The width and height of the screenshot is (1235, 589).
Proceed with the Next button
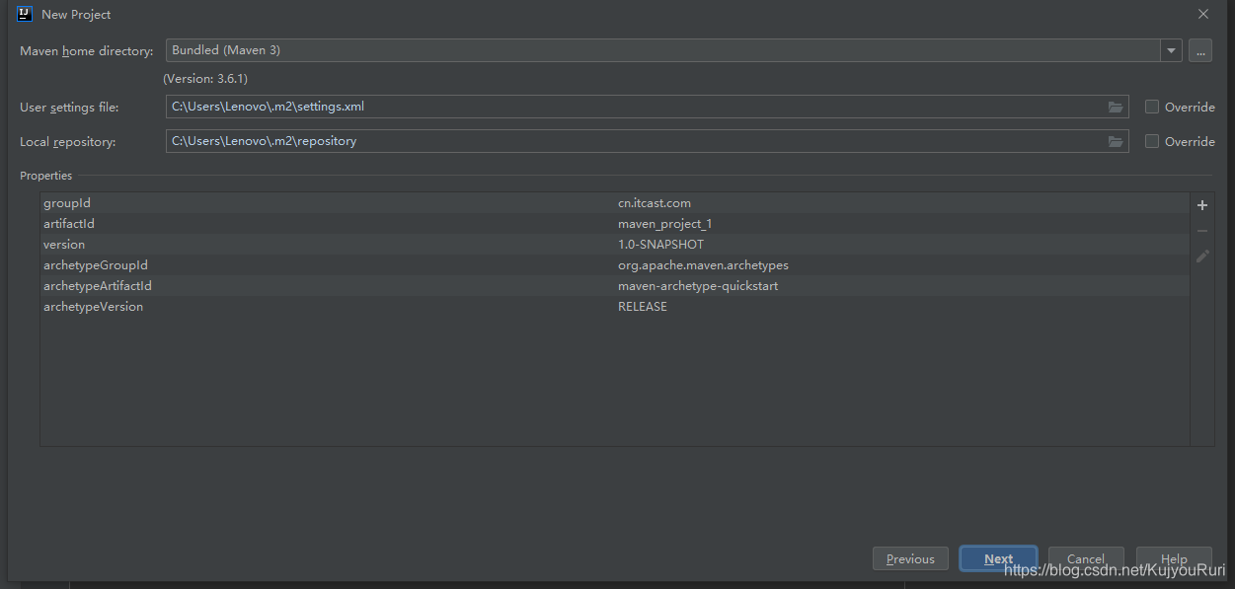tap(998, 558)
